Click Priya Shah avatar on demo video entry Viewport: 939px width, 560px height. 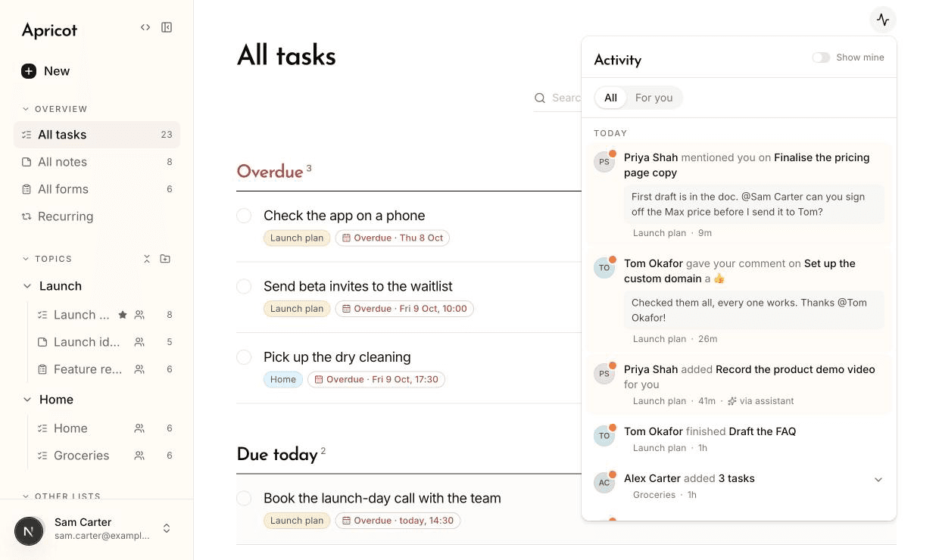coord(604,374)
